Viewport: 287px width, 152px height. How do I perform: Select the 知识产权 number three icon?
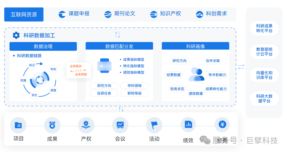pos(154,14)
